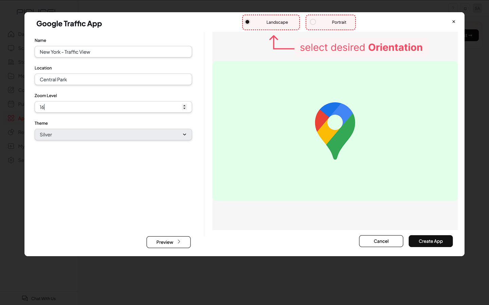Image resolution: width=489 pixels, height=305 pixels.
Task: Open Chat With Us at sidebar bottom
Action: coord(39,298)
